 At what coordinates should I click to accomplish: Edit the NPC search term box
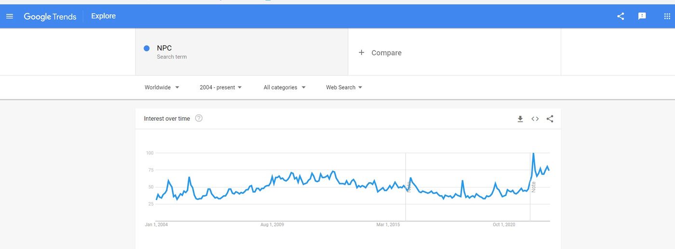[x=242, y=52]
